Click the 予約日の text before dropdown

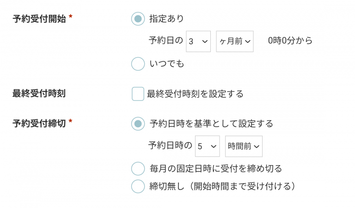[x=166, y=41]
